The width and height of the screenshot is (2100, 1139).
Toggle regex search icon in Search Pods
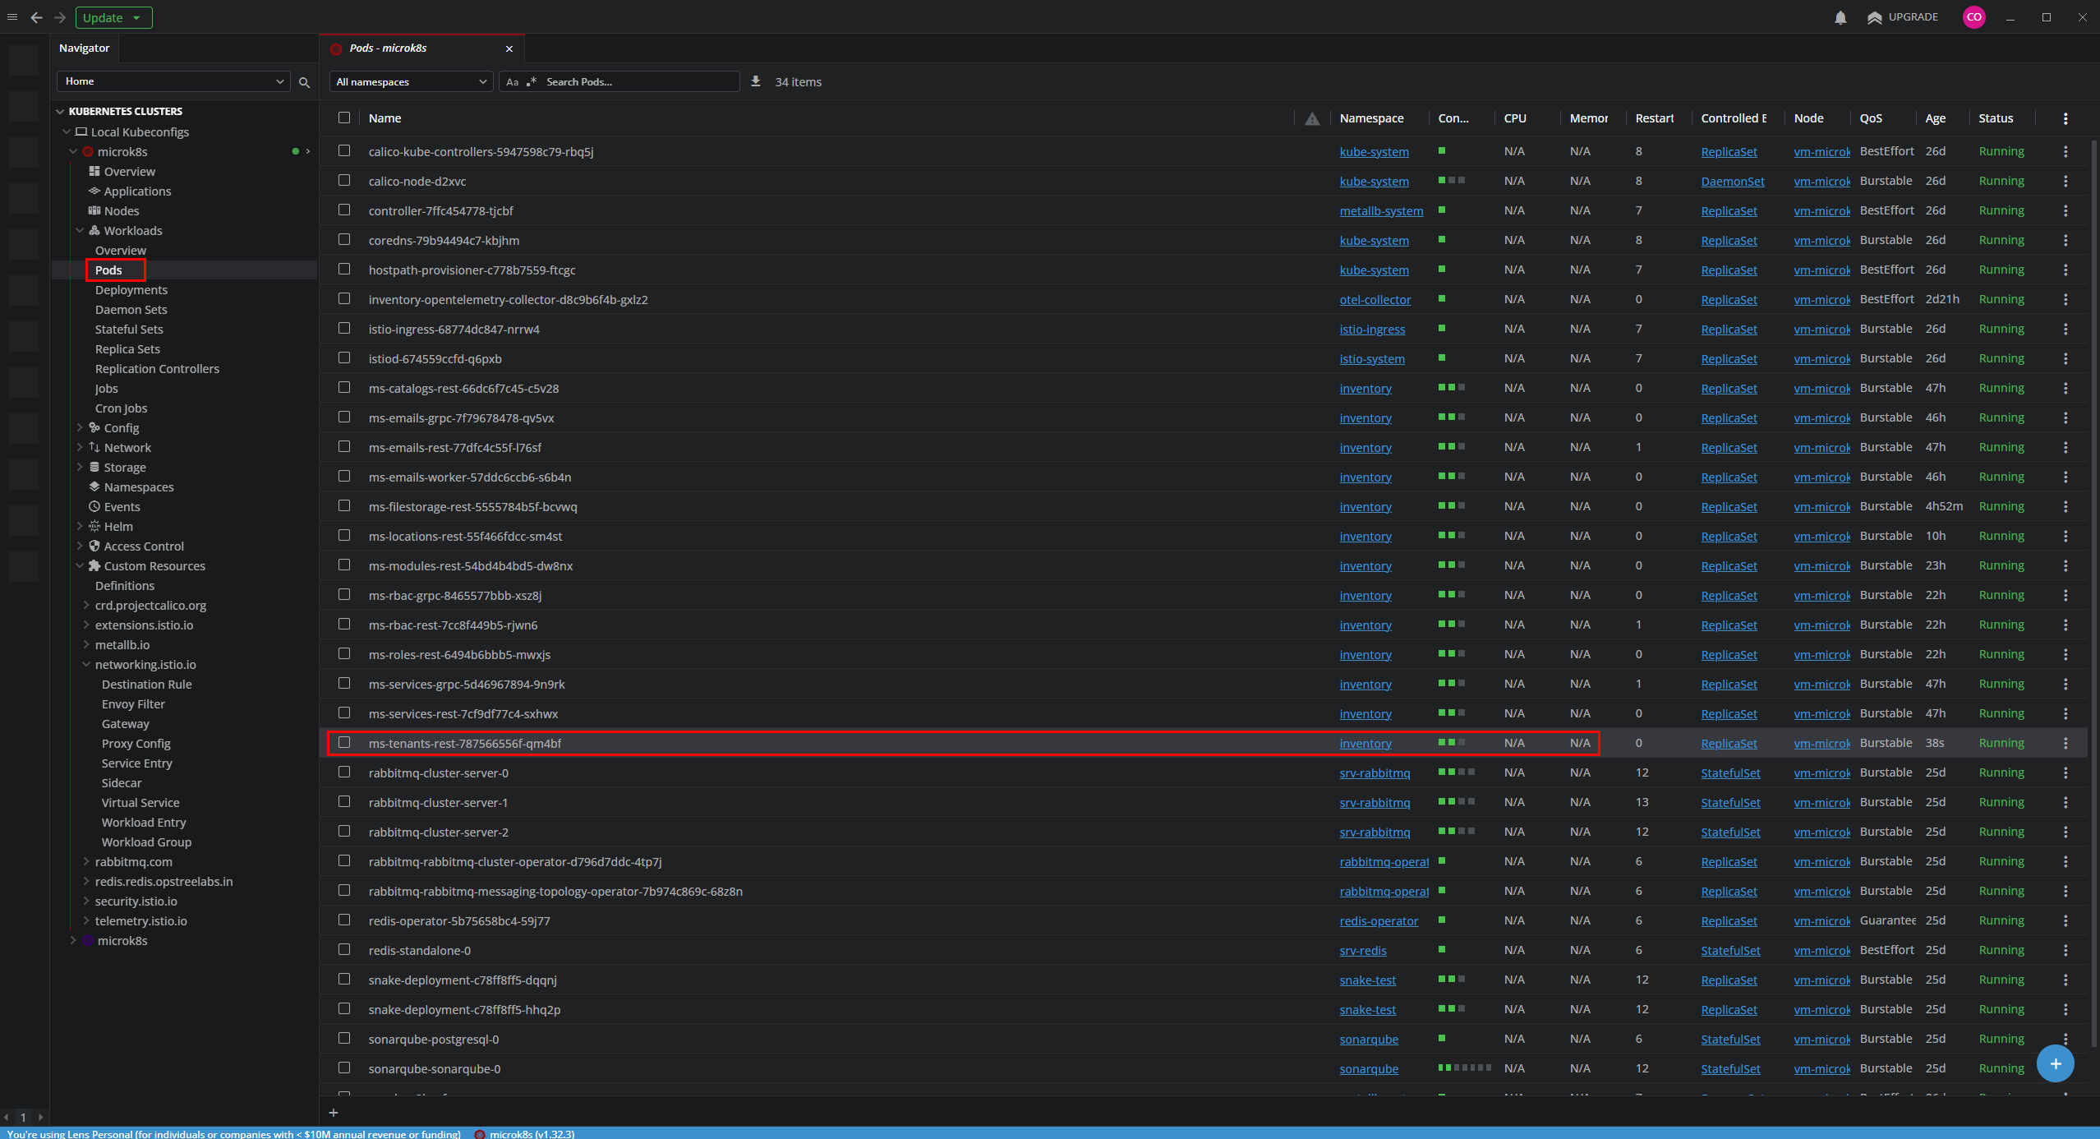[532, 82]
